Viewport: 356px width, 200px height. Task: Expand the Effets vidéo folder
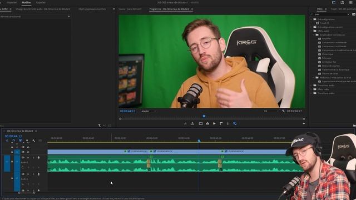[x=311, y=89]
